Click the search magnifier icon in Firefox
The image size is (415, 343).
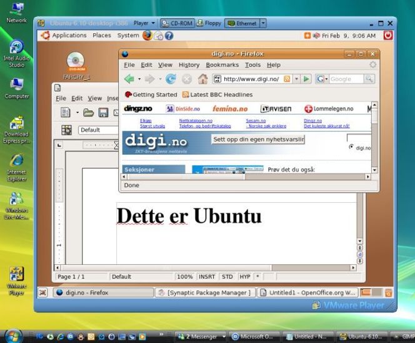(369, 79)
